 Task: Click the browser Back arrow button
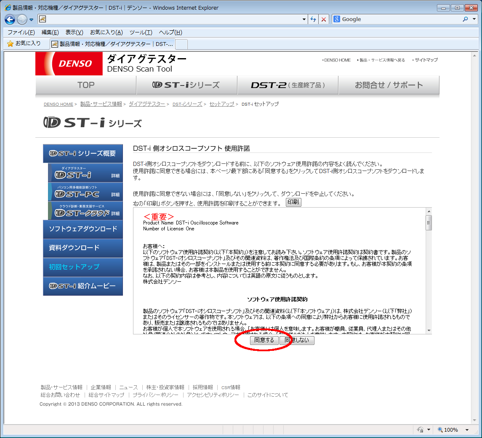10,19
